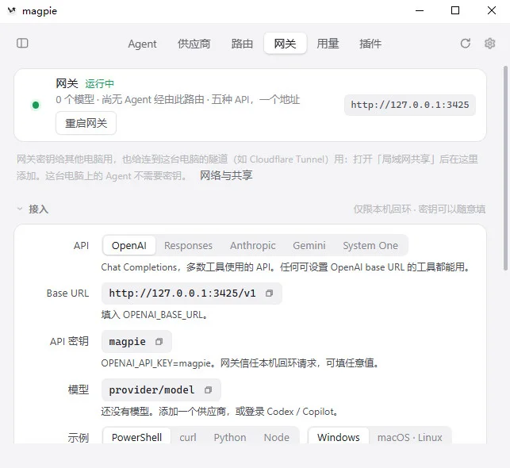Click the window title text magpie
This screenshot has width=510, height=468.
point(40,11)
